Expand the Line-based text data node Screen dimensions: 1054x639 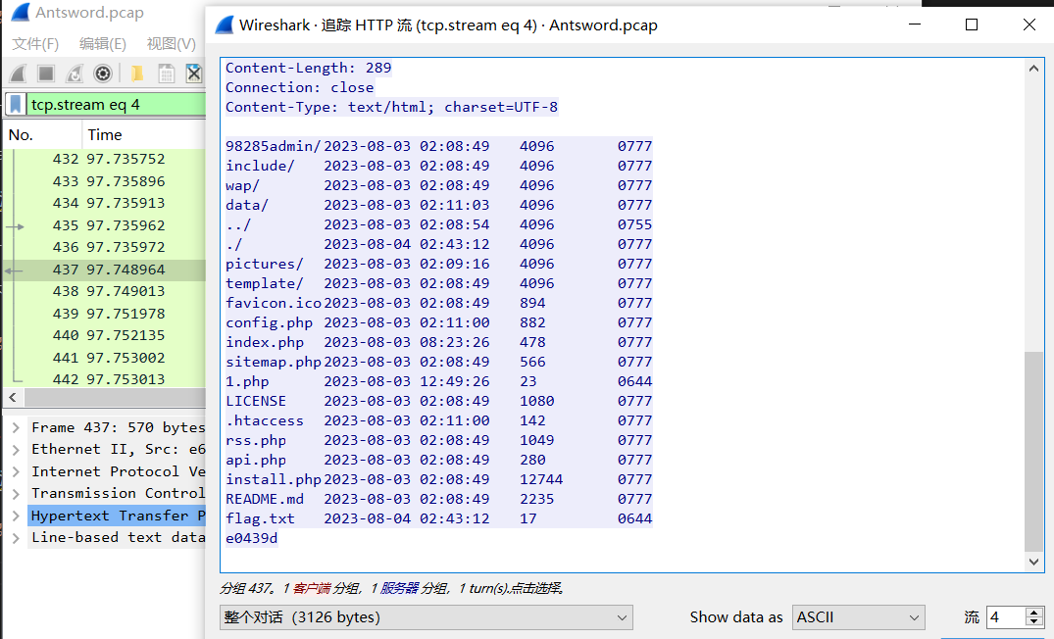[x=17, y=537]
